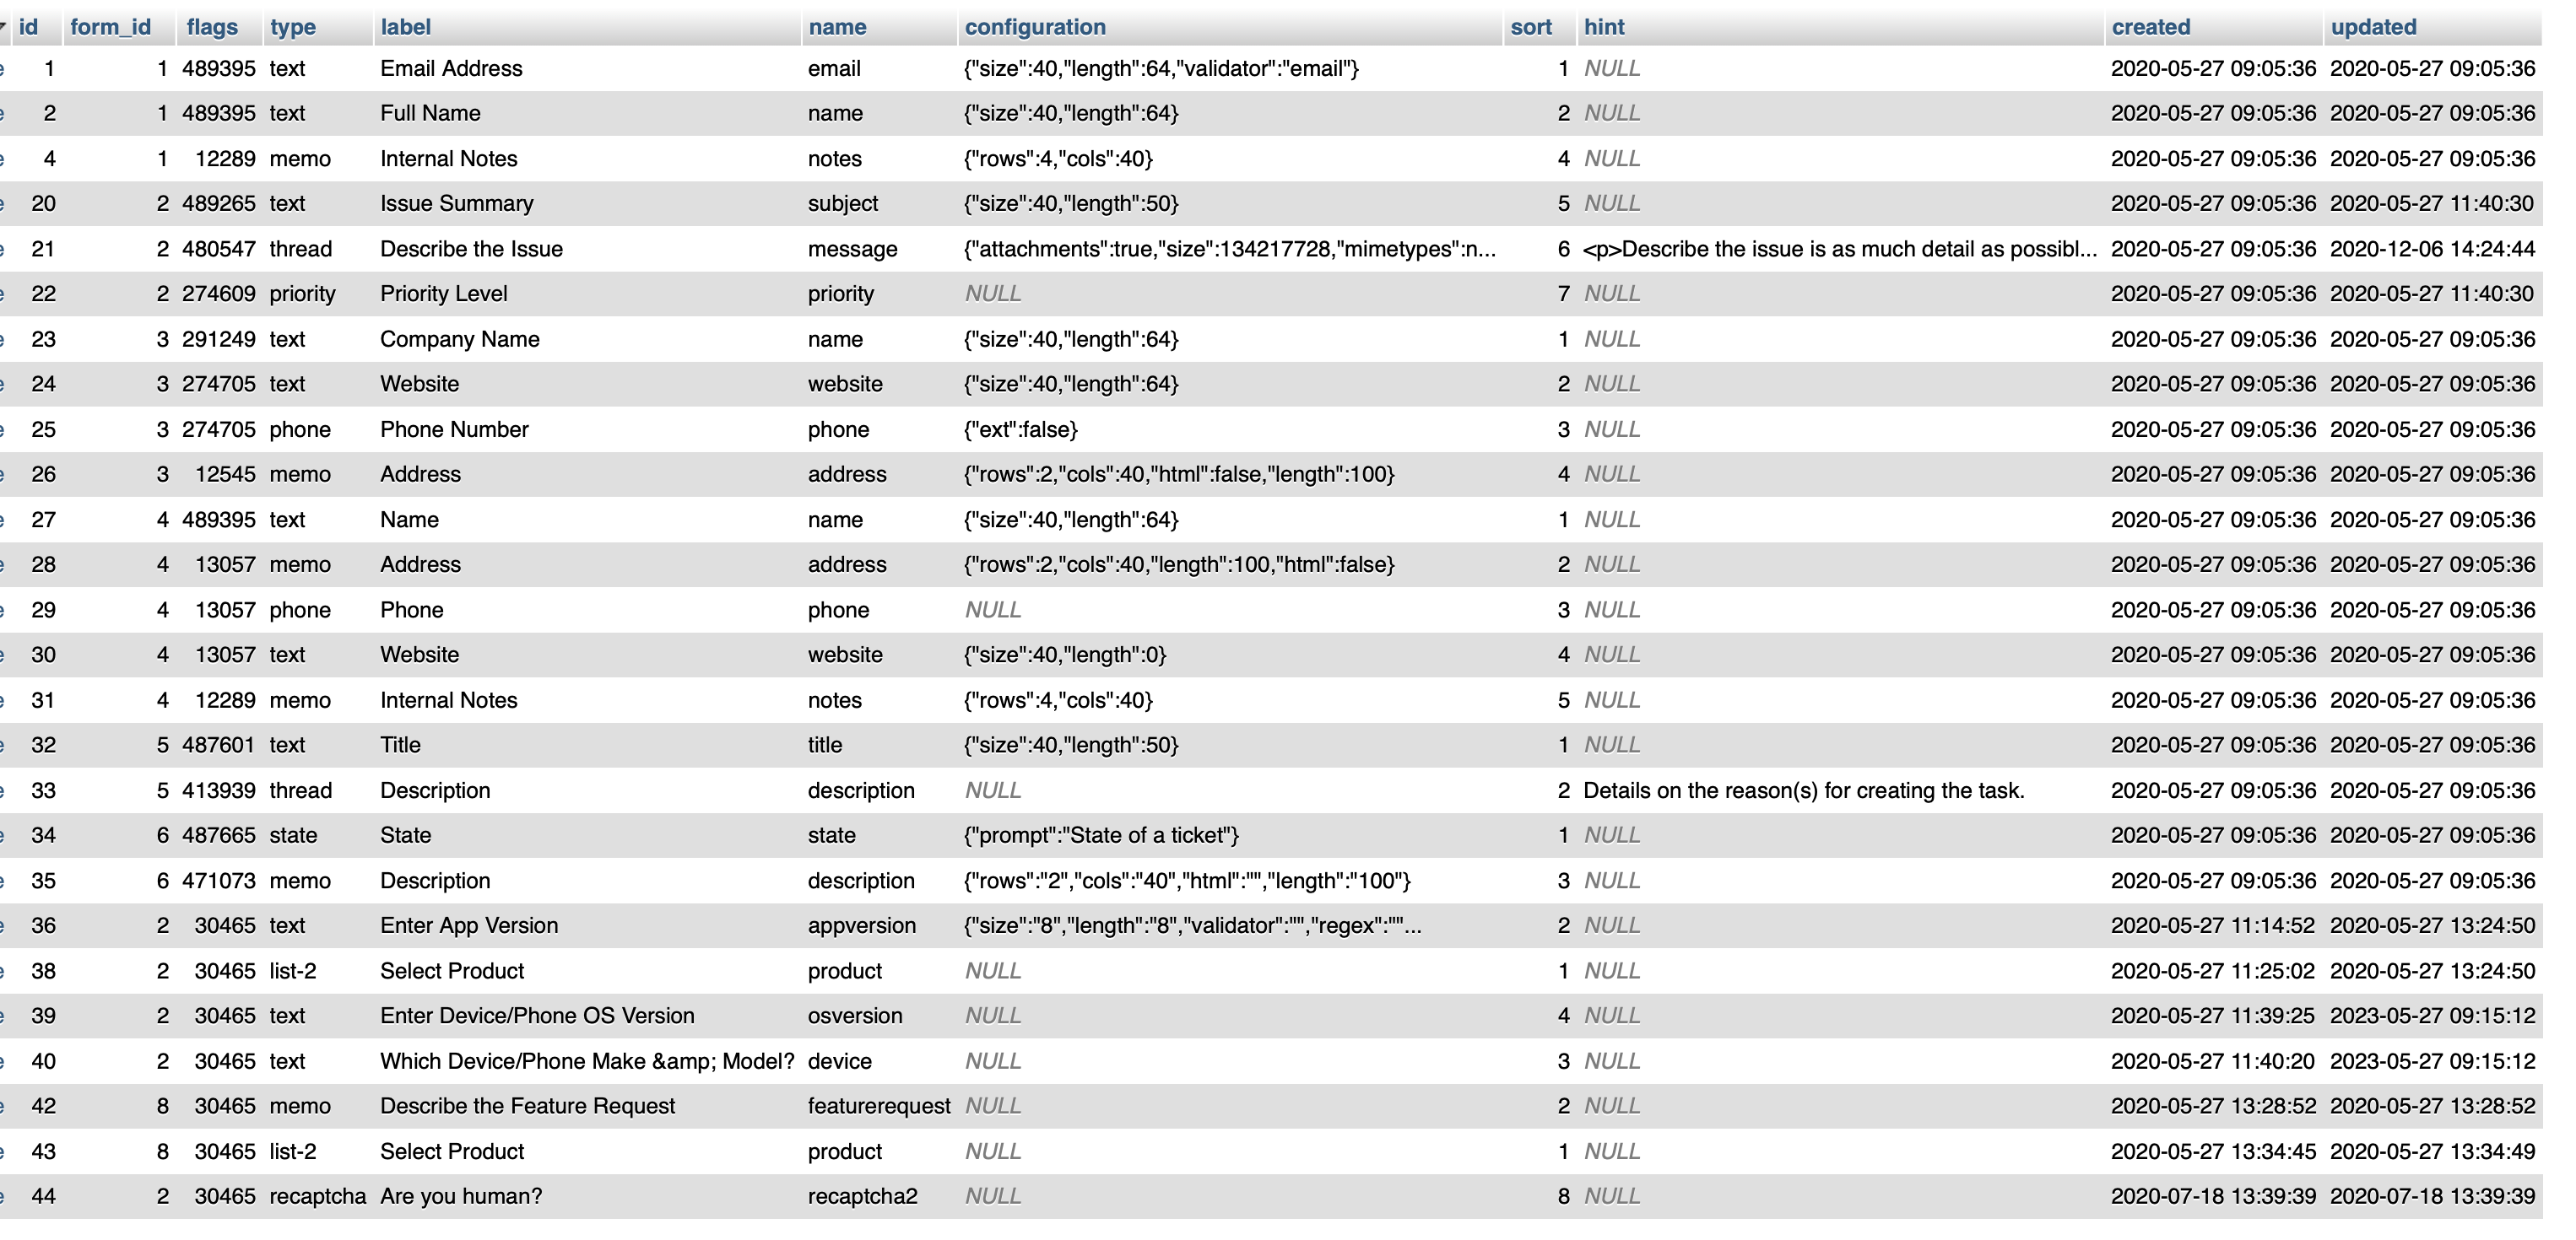Select the id value 44

pos(43,1196)
